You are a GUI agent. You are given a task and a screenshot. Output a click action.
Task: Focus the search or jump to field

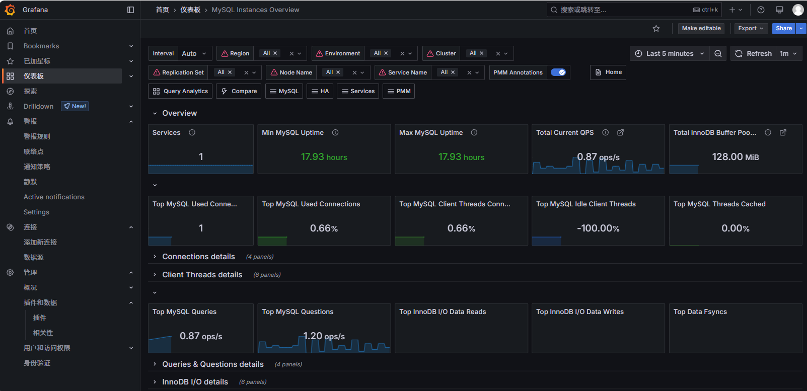coord(634,10)
